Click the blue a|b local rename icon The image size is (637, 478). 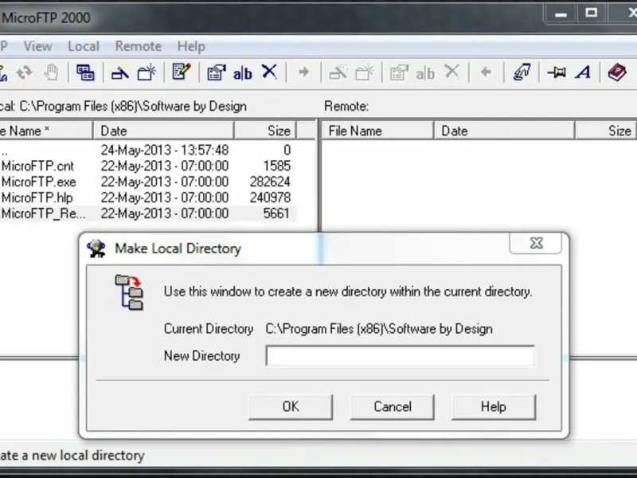tap(243, 73)
